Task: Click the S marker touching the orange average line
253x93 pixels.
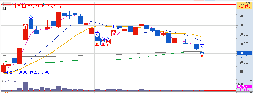Action: click(114, 27)
